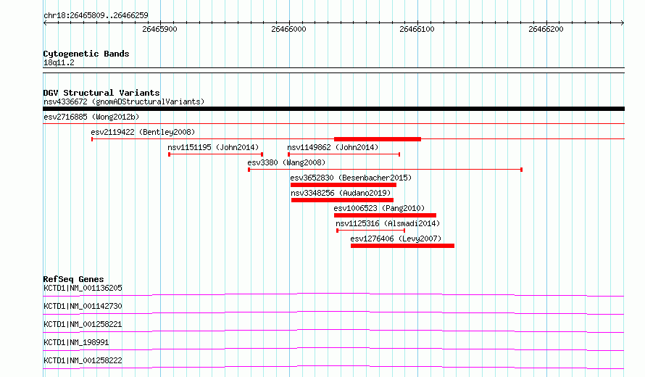Click the 26466100 ruler position label
Image resolution: width=645 pixels, height=377 pixels.
[x=417, y=29]
